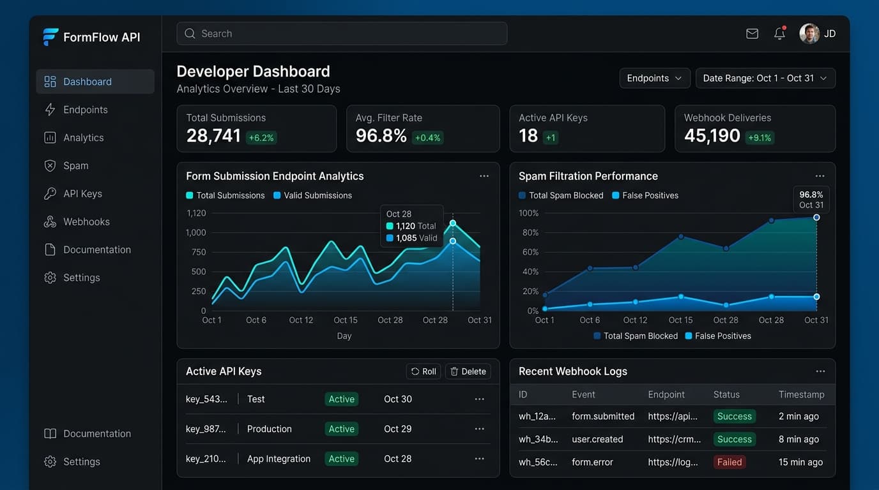Open row menu for App Integration key

click(x=480, y=459)
